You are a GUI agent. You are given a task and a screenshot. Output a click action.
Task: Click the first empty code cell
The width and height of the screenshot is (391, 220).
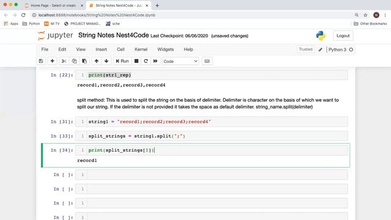pyautogui.click(x=211, y=175)
